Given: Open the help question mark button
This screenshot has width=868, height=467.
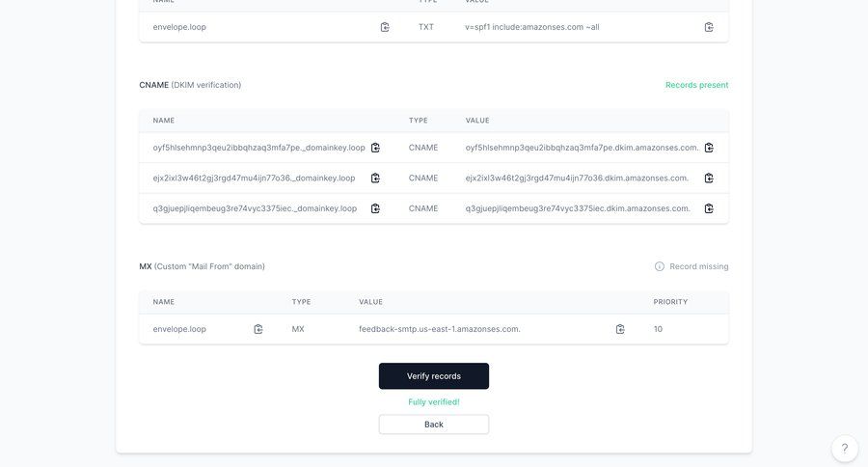Looking at the screenshot, I should (x=845, y=448).
